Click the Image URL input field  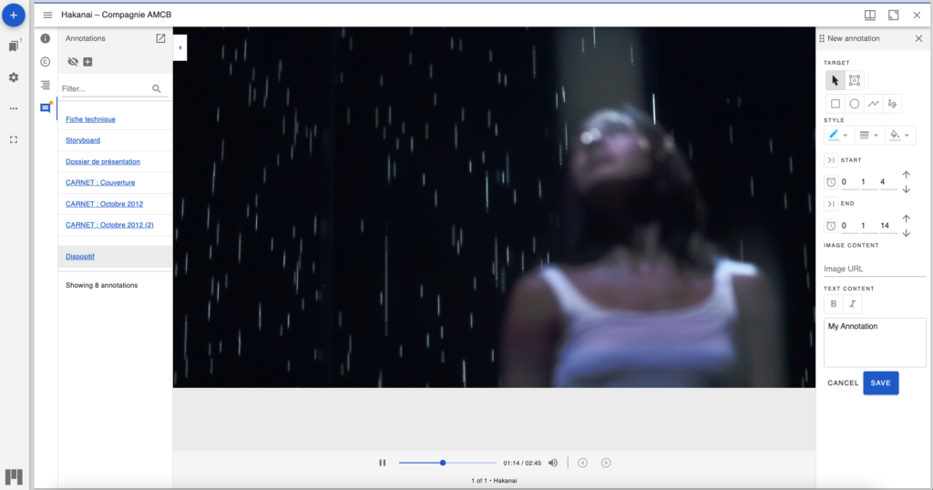pyautogui.click(x=875, y=269)
